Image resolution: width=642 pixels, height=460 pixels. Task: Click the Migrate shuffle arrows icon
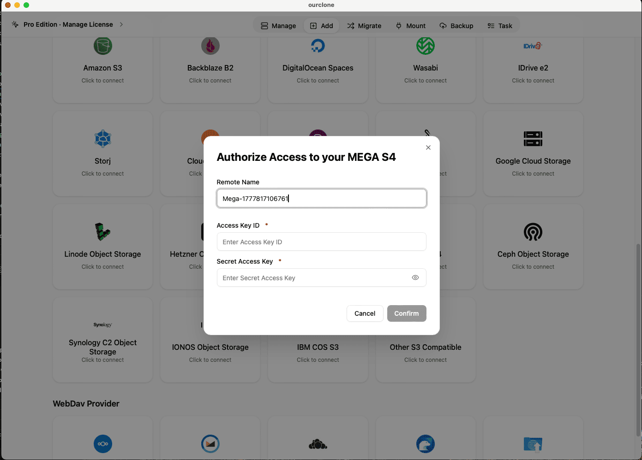(351, 26)
